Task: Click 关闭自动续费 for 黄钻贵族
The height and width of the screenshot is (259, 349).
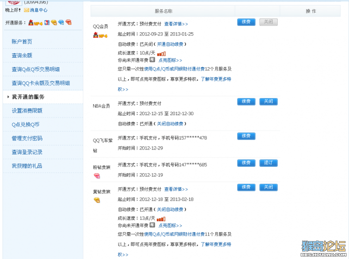Action: click(170, 209)
